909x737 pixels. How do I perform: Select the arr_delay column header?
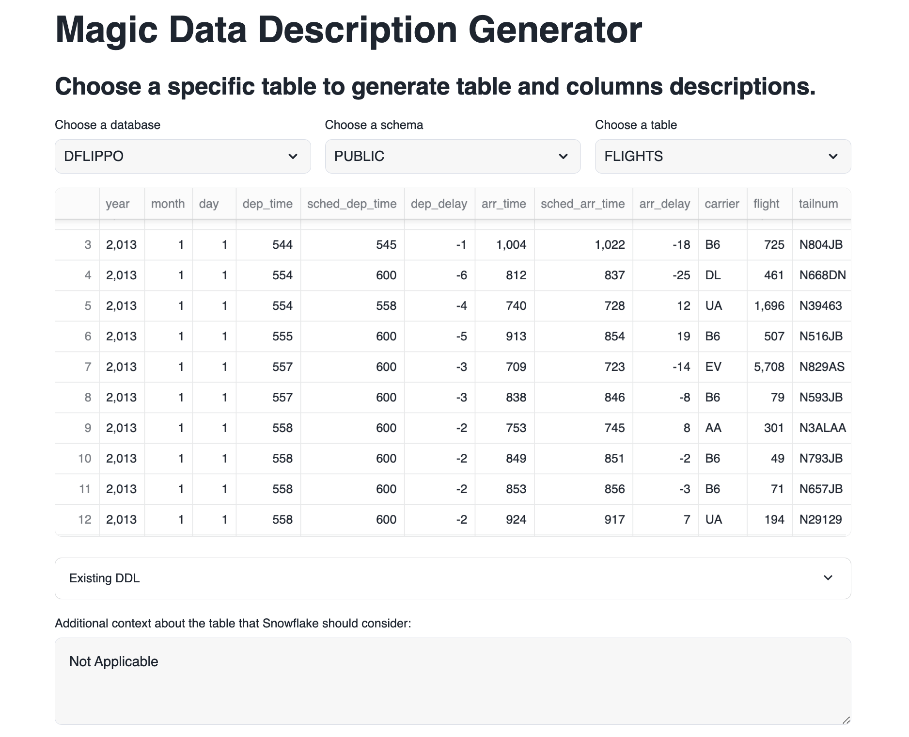[x=665, y=204]
